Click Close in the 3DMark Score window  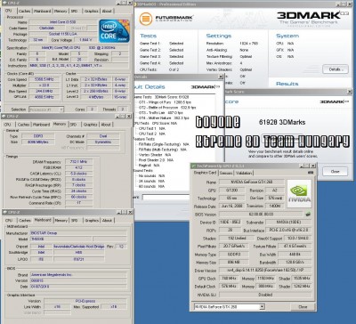(335, 172)
